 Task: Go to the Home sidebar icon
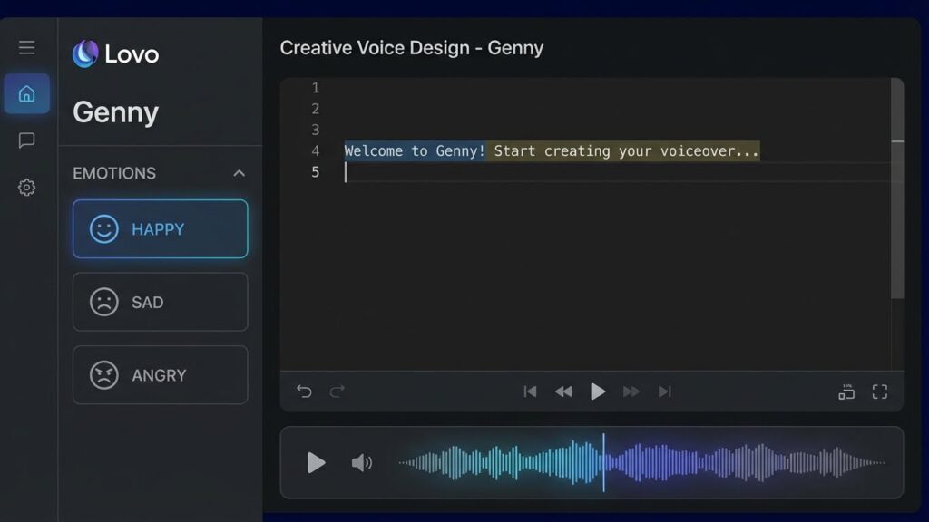click(26, 93)
